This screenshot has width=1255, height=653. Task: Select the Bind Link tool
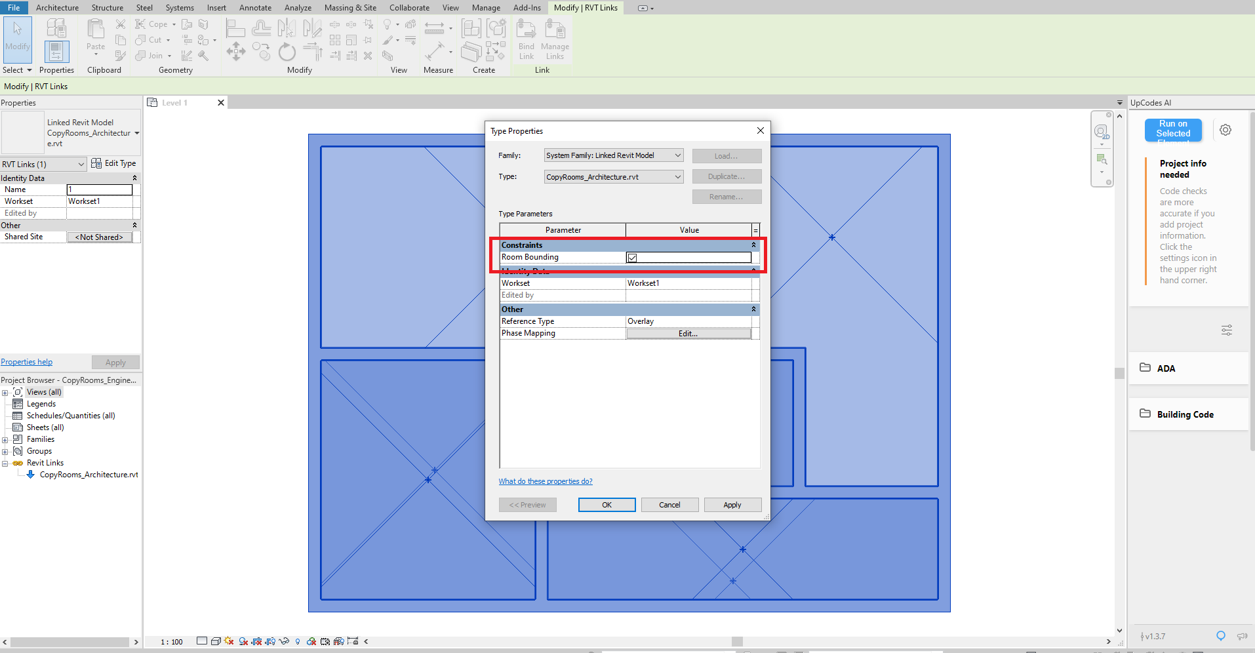coord(525,39)
